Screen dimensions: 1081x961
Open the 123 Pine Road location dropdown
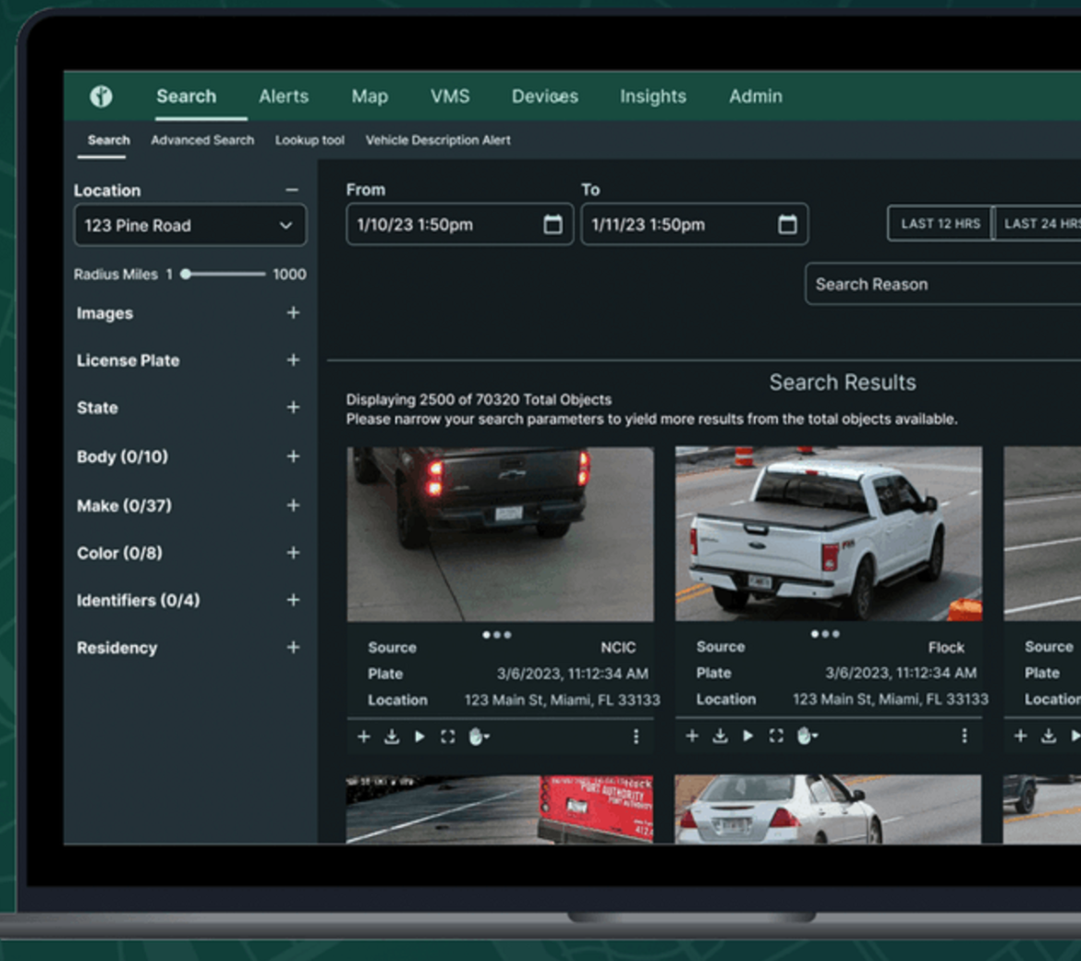tap(189, 225)
